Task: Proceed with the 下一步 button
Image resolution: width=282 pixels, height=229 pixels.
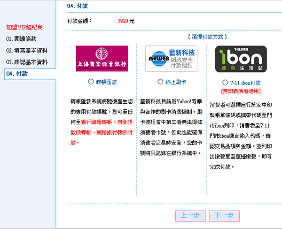Action: [224, 216]
